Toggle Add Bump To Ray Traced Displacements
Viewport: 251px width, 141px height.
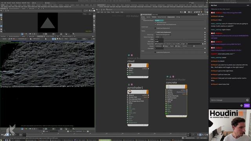pyautogui.click(x=155, y=24)
